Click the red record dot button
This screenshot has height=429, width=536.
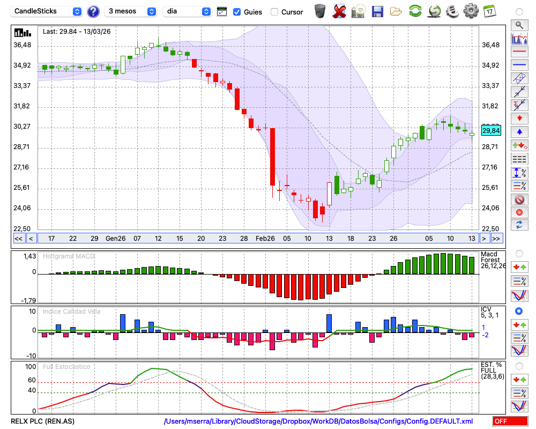[519, 212]
